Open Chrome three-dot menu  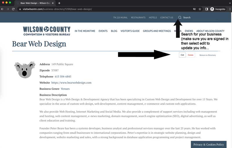[230, 9]
